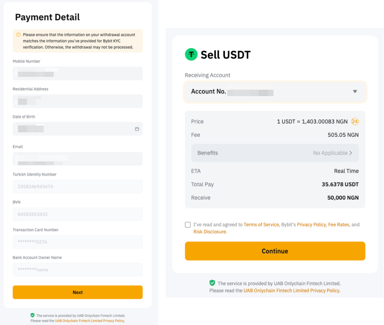The image size is (384, 325).
Task: Open the Risk Disclosure link
Action: click(210, 232)
